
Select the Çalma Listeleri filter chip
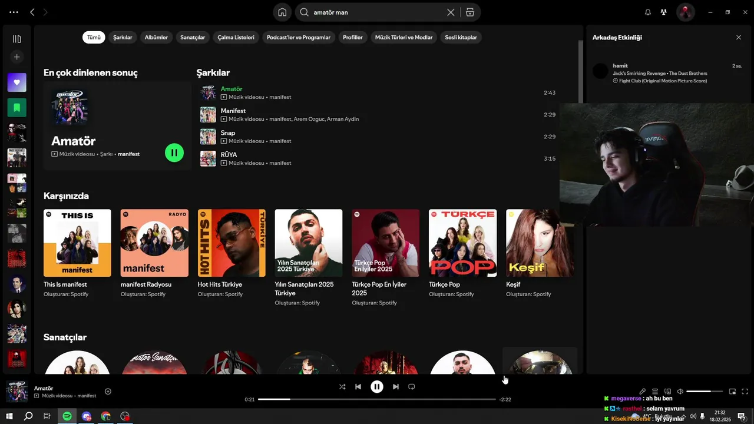[x=236, y=37]
